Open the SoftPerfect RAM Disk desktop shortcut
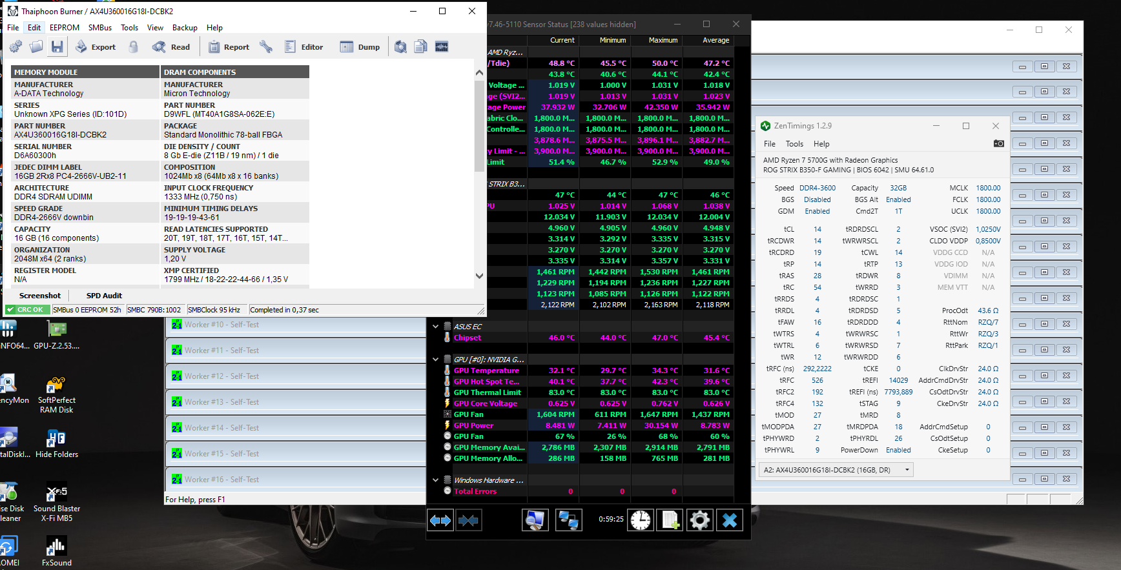The image size is (1121, 570). (57, 394)
